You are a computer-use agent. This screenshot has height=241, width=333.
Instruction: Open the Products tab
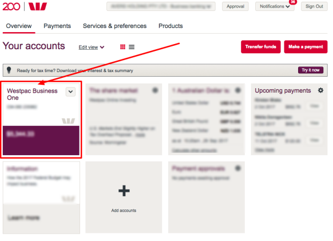(171, 26)
